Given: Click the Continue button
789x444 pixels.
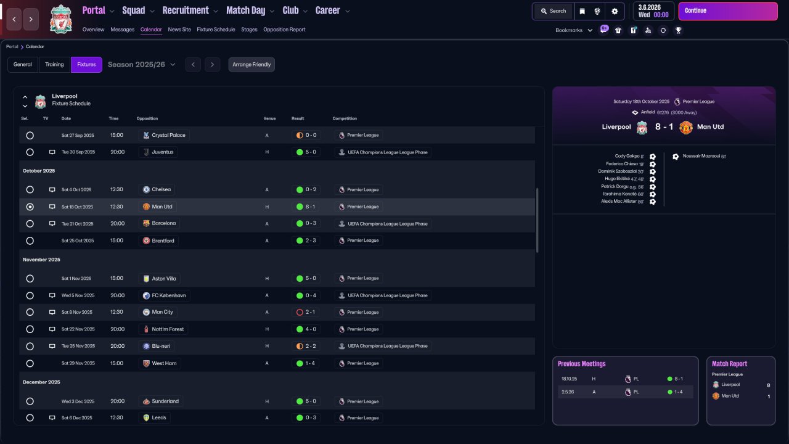Looking at the screenshot, I should coord(728,11).
